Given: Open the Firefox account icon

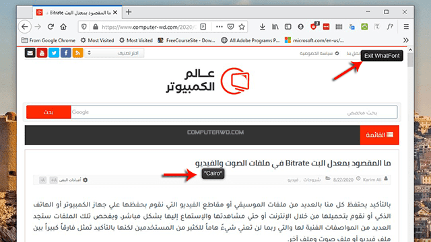Looking at the screenshot, I should (301, 27).
